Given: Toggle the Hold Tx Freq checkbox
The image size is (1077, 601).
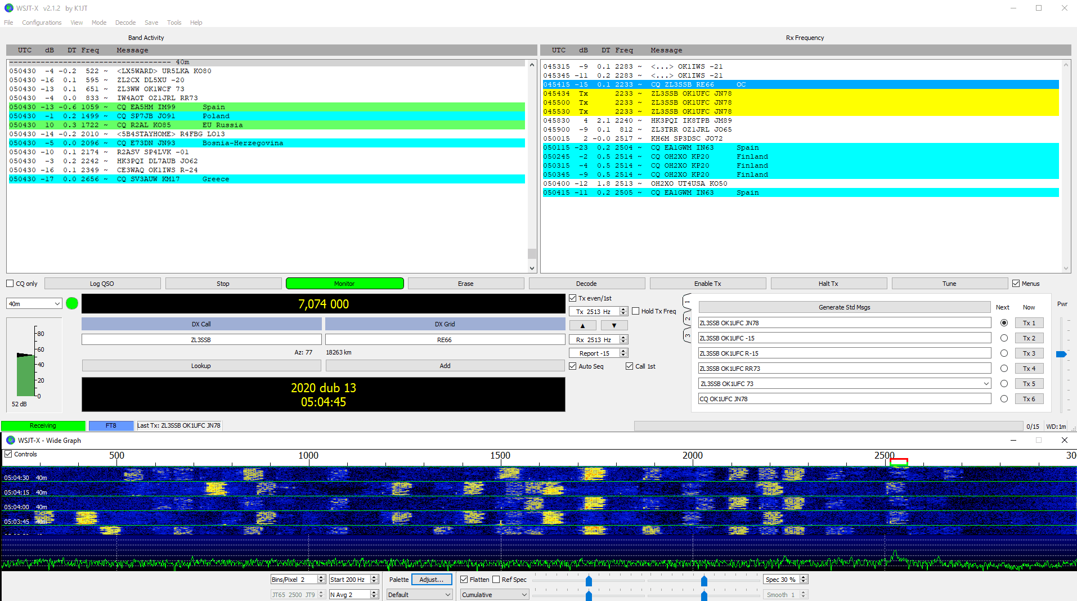Looking at the screenshot, I should pos(636,311).
